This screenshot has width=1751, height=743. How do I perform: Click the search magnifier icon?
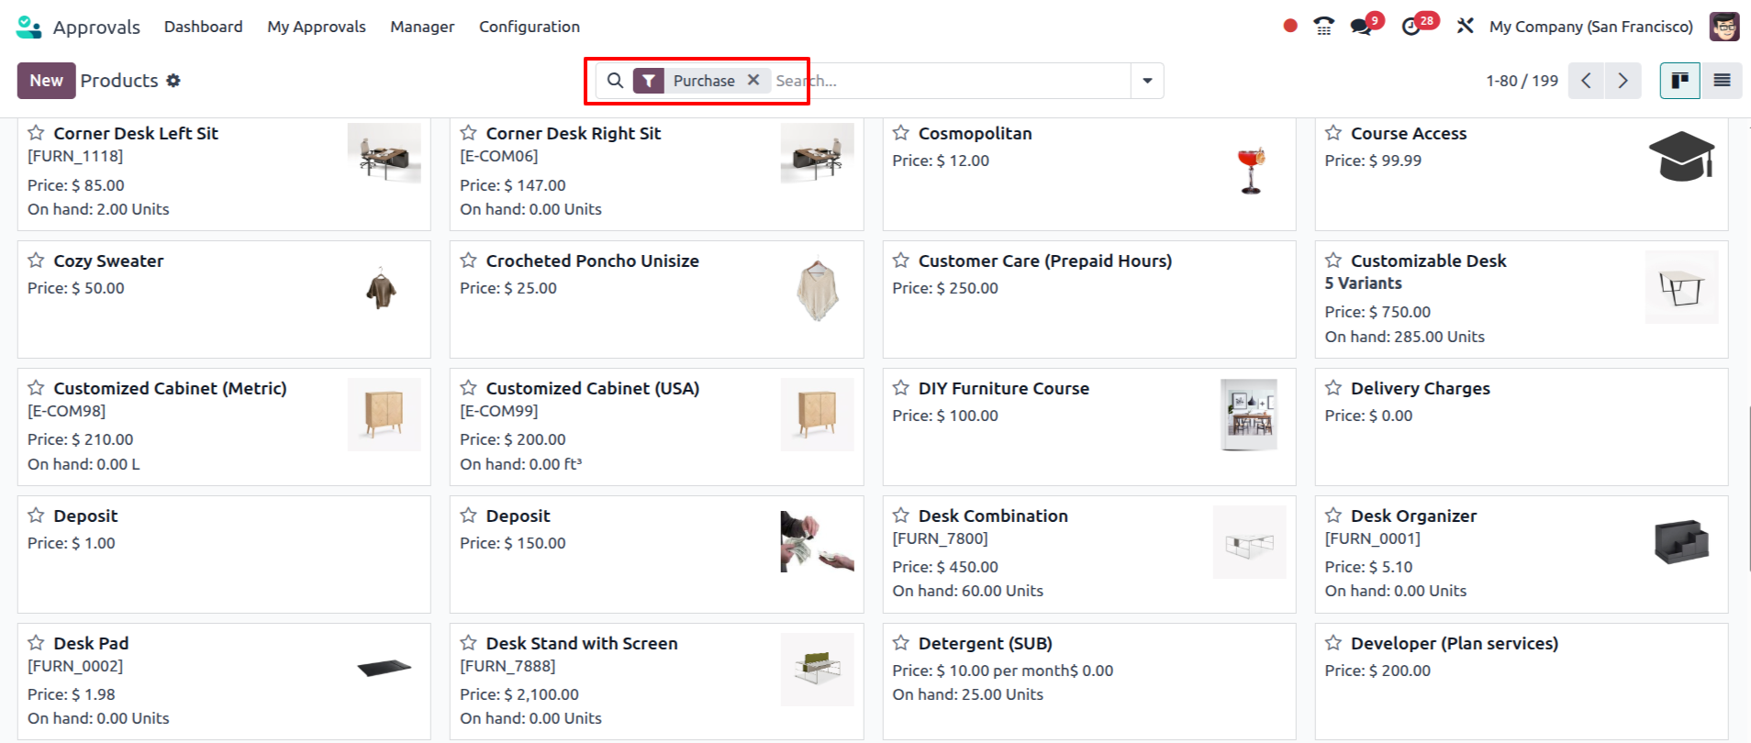[x=616, y=81]
